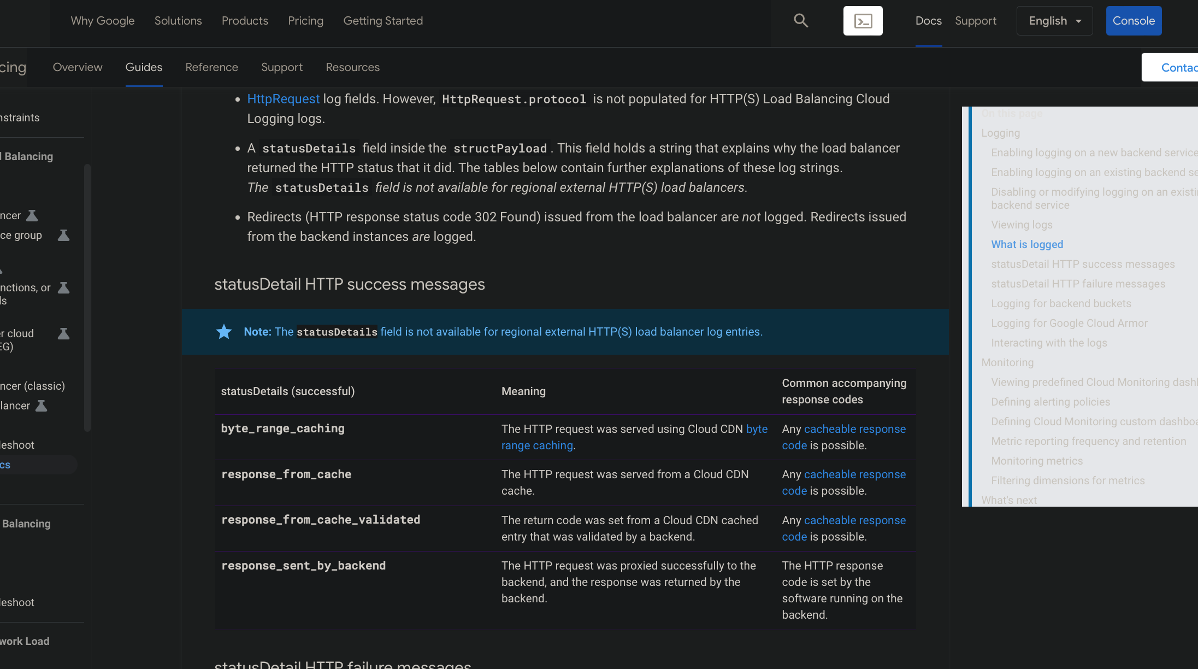Select What is logged in the page outline
1198x669 pixels.
pos(1027,244)
